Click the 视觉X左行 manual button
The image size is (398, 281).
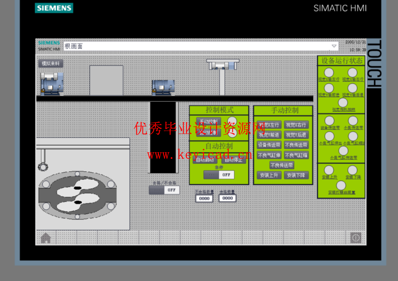click(269, 125)
